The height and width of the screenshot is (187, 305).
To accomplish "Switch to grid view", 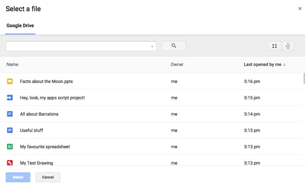I will pyautogui.click(x=274, y=46).
